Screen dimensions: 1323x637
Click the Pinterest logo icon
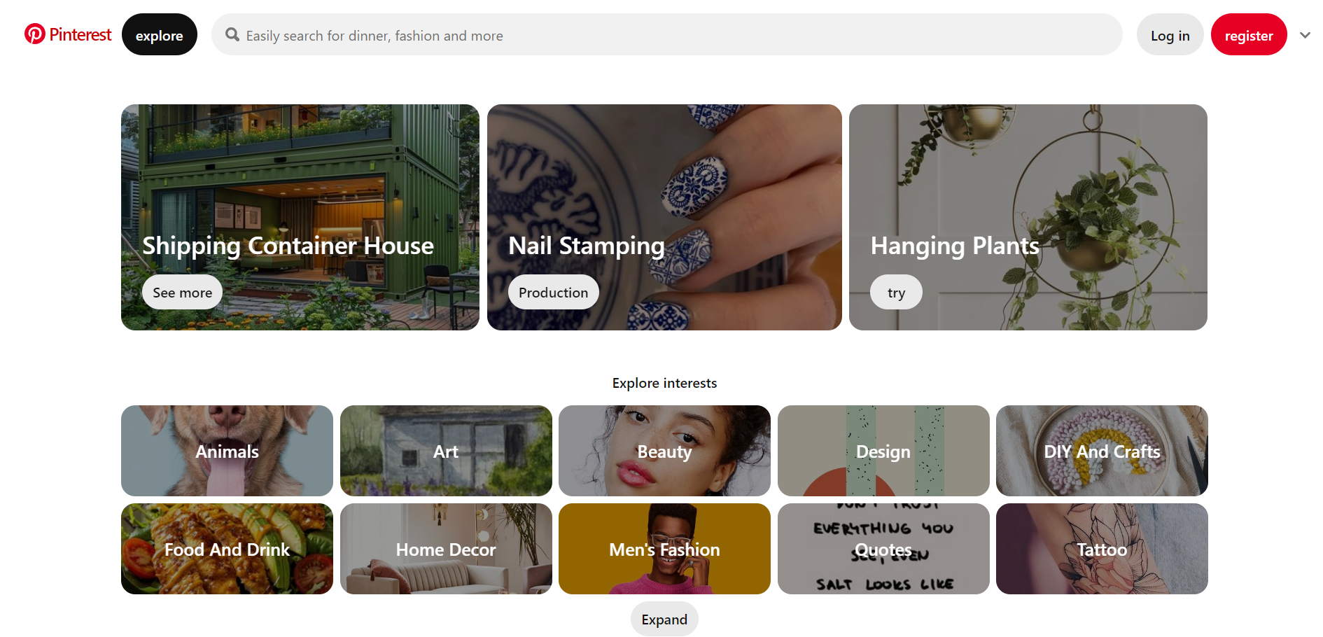(x=34, y=34)
